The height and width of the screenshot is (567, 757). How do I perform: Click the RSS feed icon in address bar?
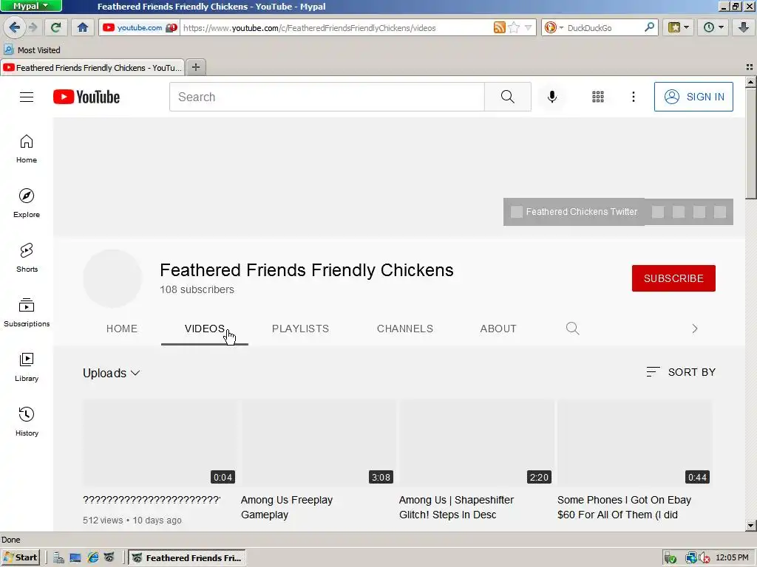click(x=499, y=27)
